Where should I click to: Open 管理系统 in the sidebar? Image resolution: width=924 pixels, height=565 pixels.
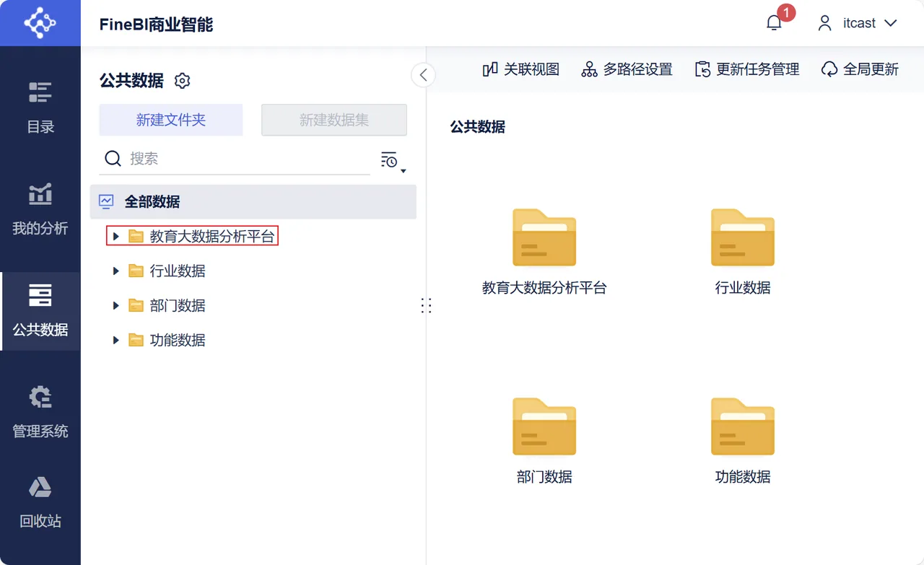[x=40, y=413]
